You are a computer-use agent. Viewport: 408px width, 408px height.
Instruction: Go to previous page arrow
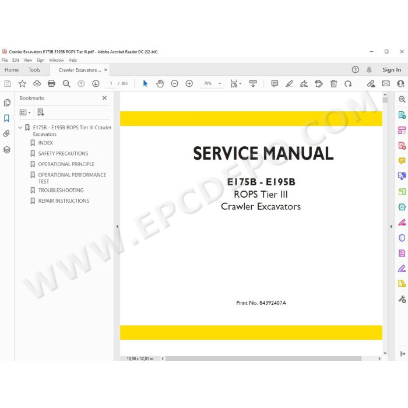(x=81, y=83)
